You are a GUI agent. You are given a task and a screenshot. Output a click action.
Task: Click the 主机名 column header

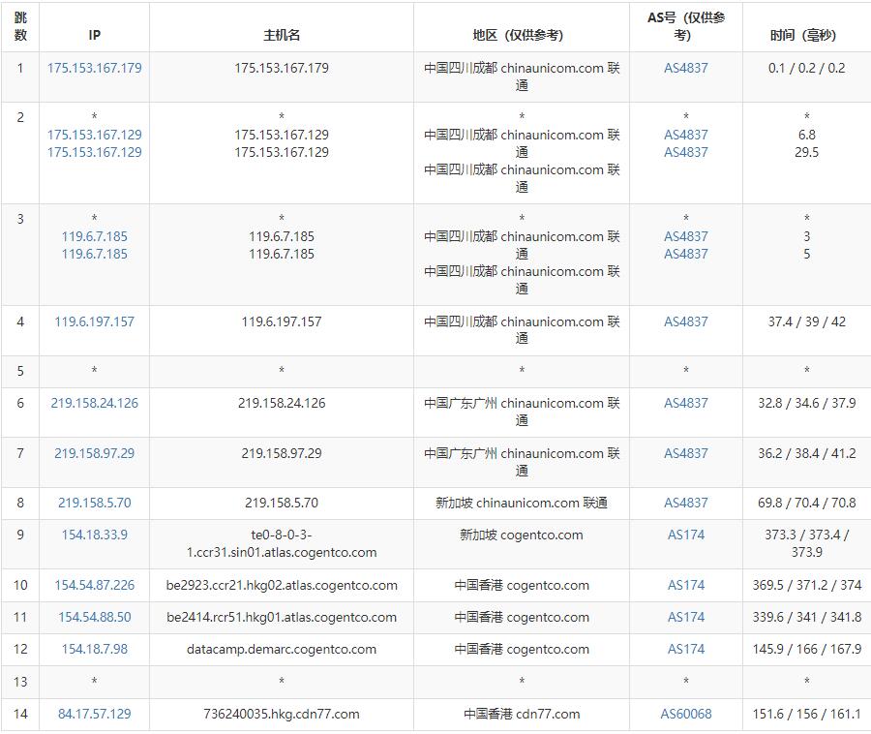(x=282, y=35)
